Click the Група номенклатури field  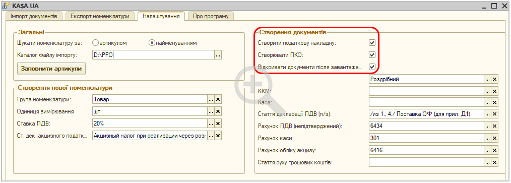click(x=150, y=99)
